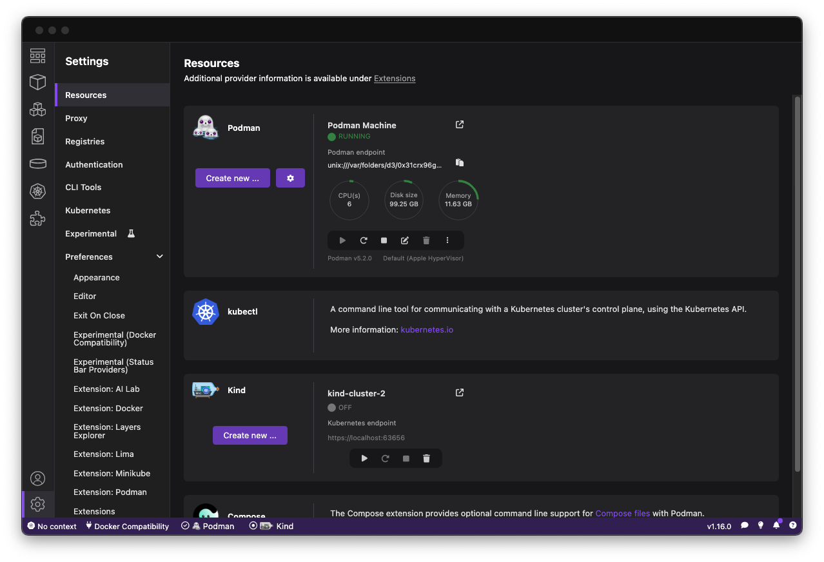The image size is (824, 562).
Task: Open the Extensions puzzle icon in sidebar
Action: point(38,219)
